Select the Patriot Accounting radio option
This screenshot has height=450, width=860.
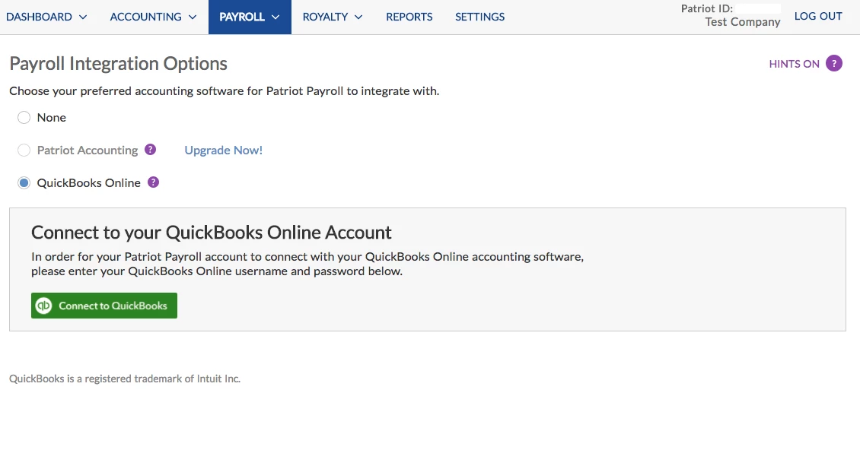point(24,151)
